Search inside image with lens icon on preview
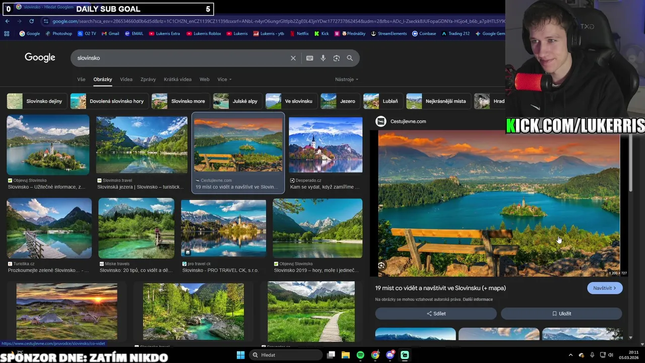Image resolution: width=645 pixels, height=363 pixels. (381, 265)
